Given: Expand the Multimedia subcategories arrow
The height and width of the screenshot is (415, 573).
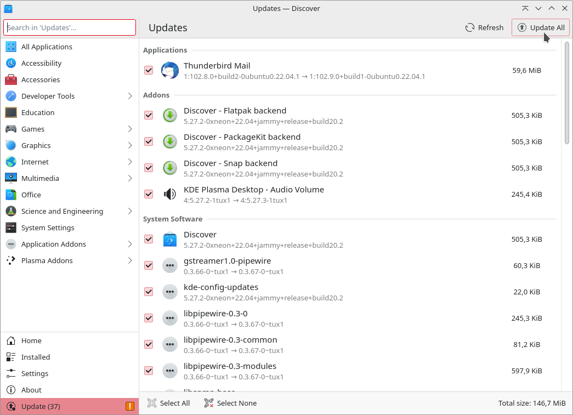Looking at the screenshot, I should coord(130,179).
